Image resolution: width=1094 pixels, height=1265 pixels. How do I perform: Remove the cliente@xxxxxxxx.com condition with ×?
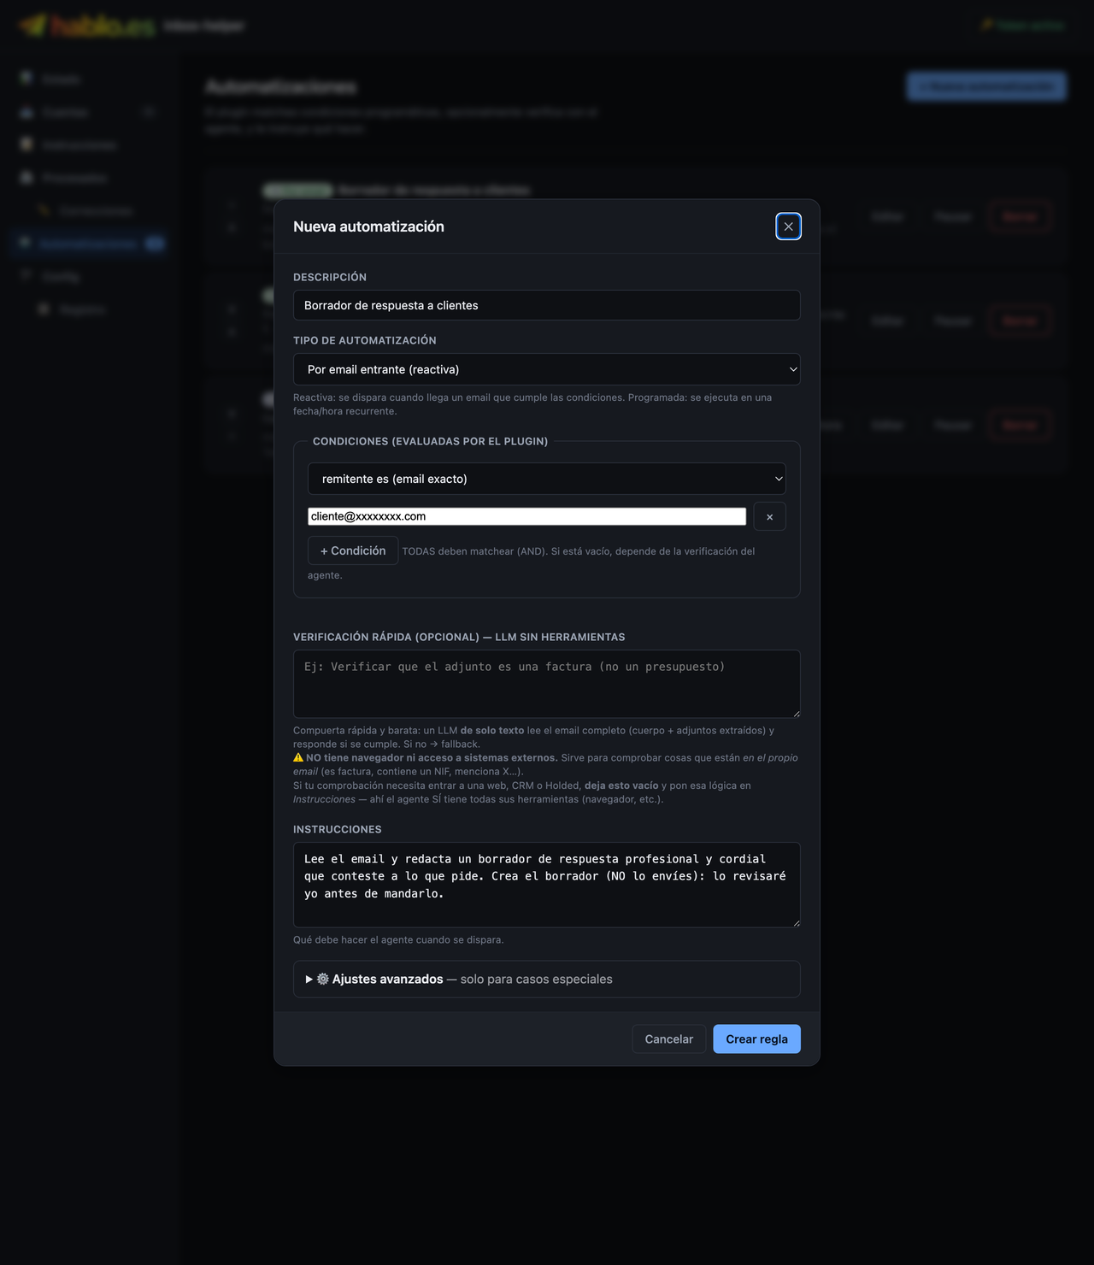(769, 516)
